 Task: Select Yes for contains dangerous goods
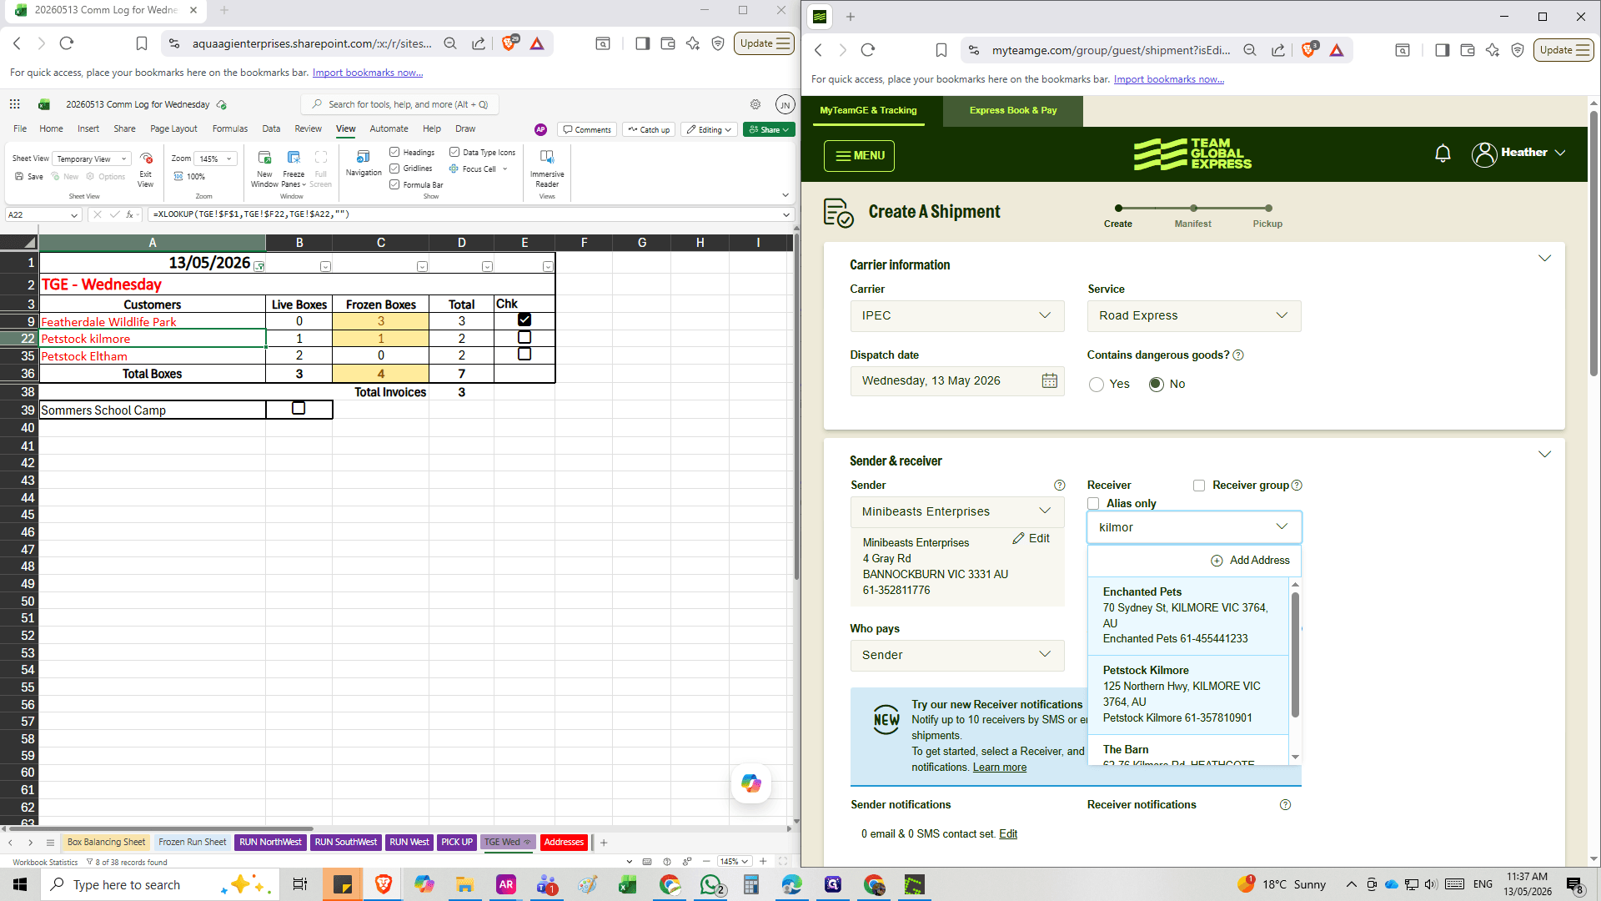coord(1097,385)
